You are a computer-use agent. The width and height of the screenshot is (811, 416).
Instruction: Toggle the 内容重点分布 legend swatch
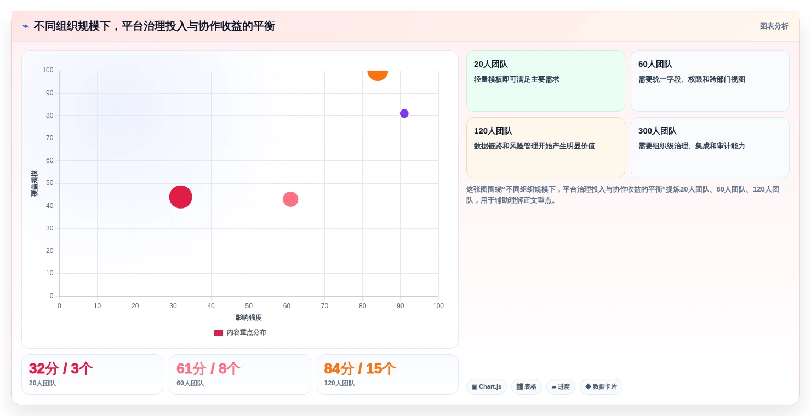219,333
